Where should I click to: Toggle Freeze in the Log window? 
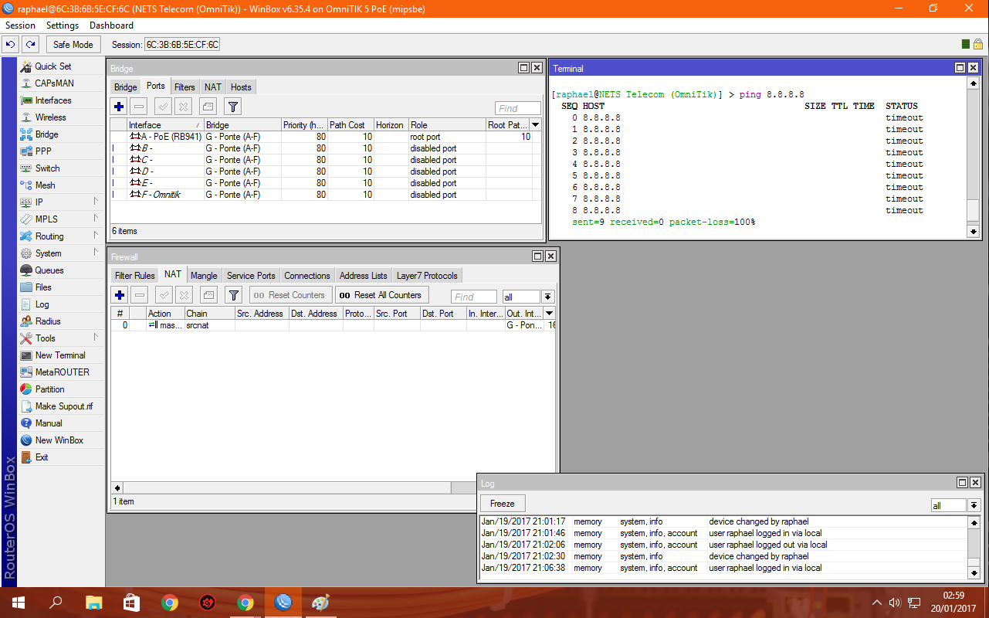503,504
